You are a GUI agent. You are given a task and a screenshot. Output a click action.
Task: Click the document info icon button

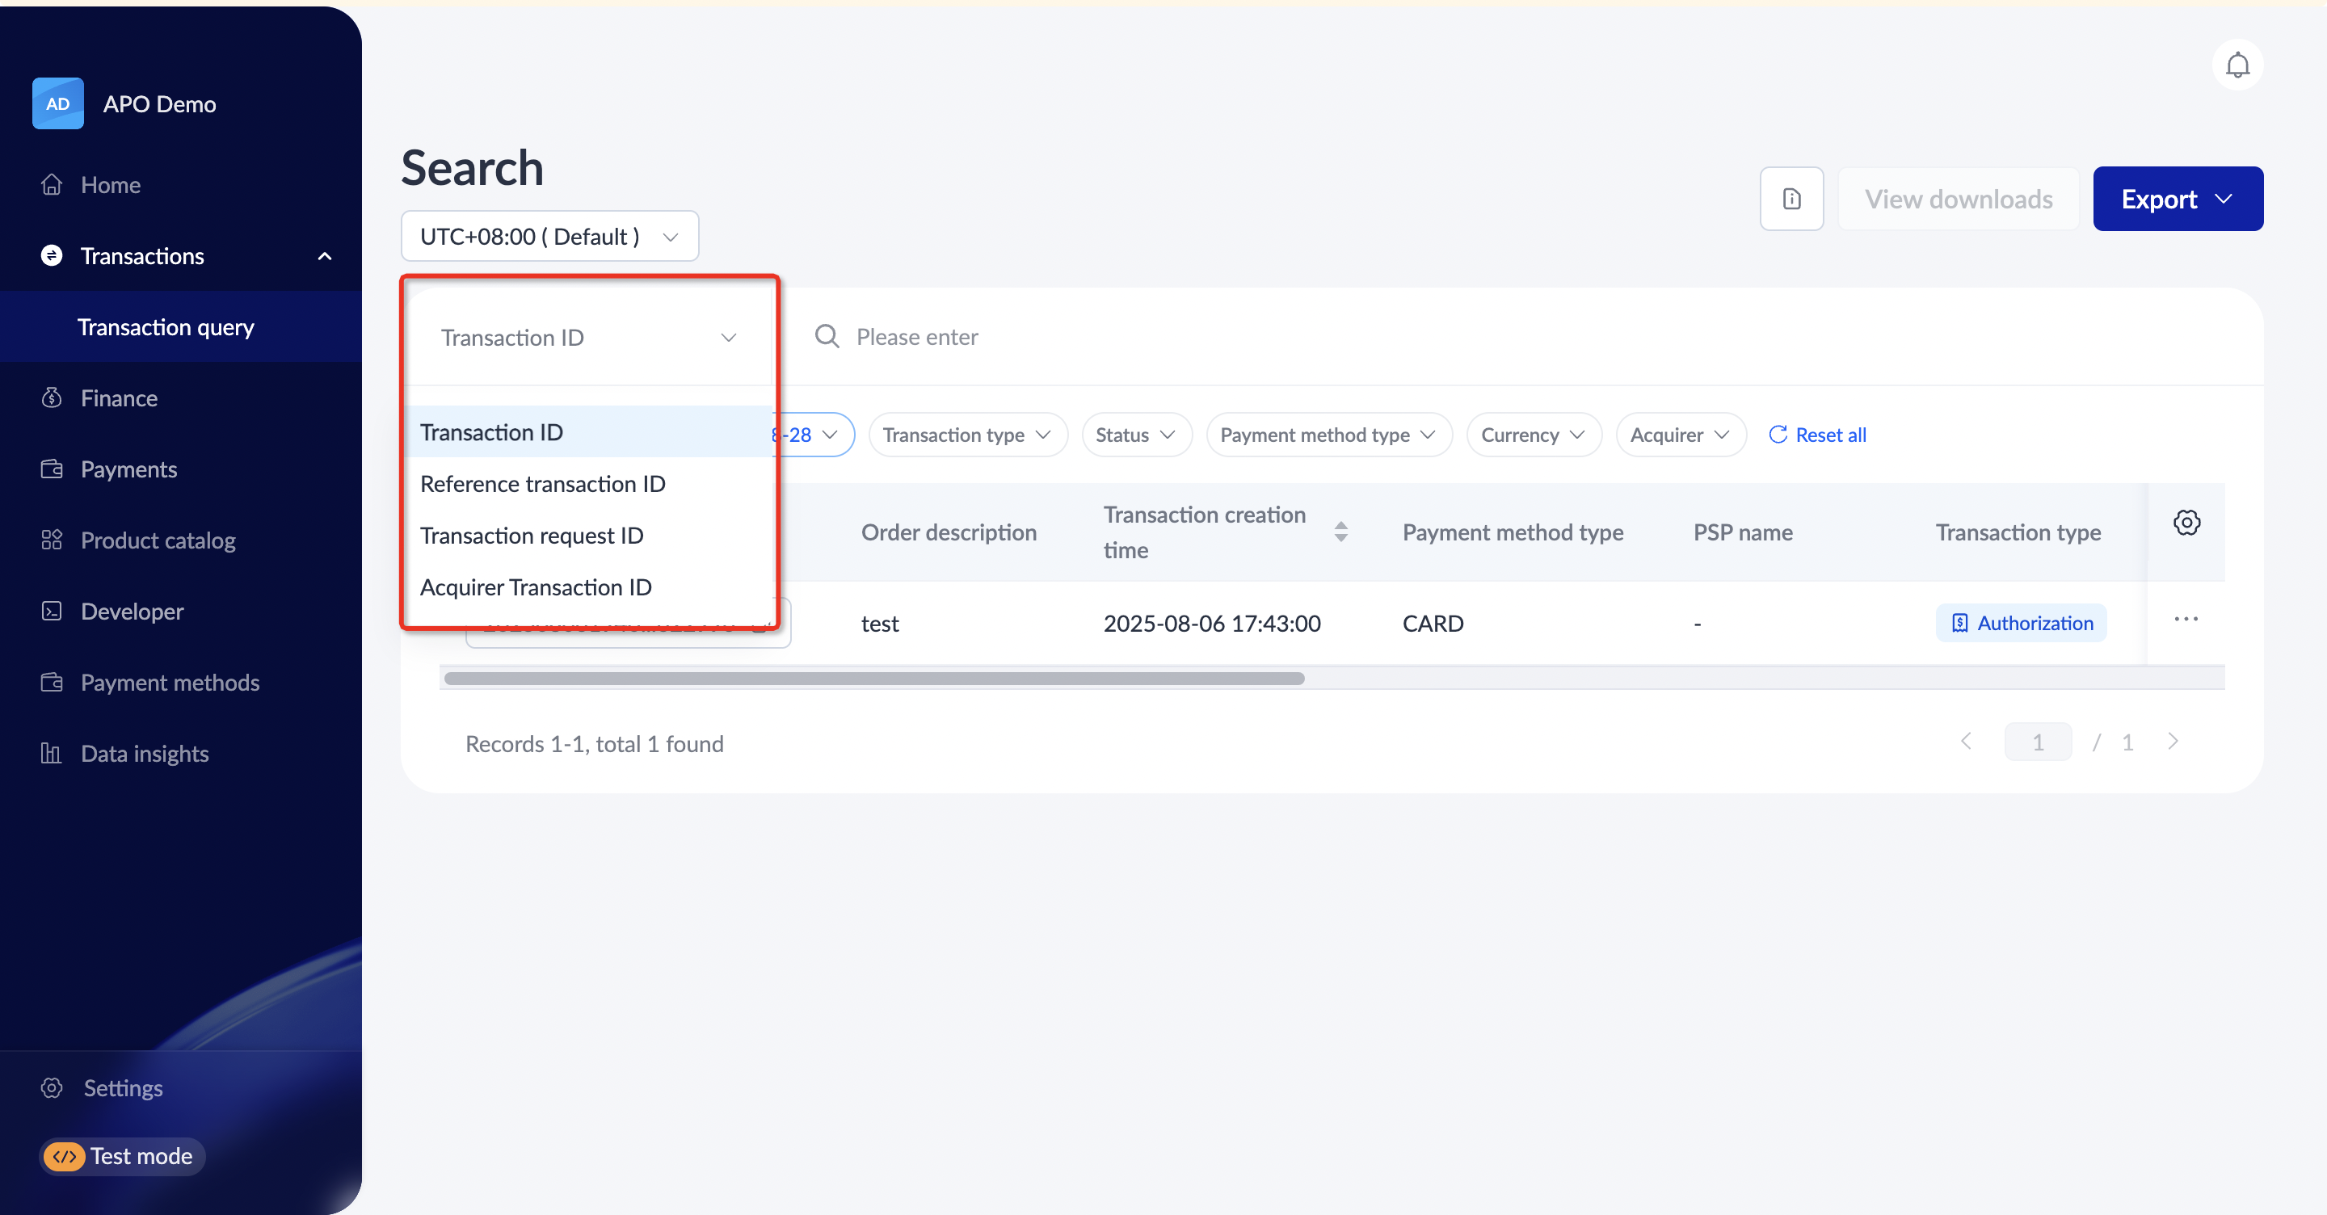coord(1791,199)
